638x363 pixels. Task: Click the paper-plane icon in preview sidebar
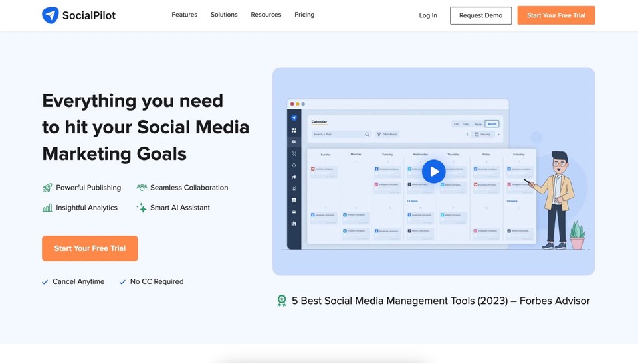(294, 118)
